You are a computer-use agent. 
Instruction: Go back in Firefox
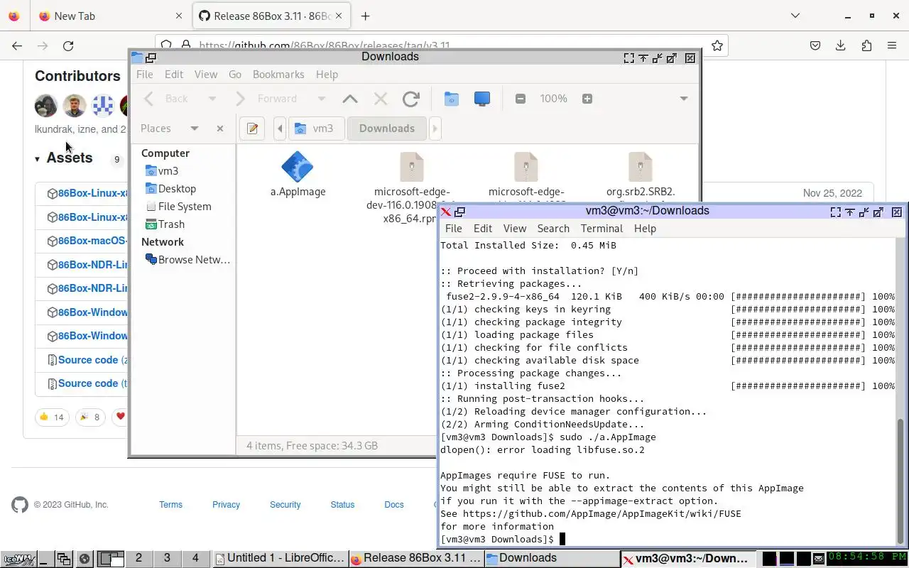[17, 46]
